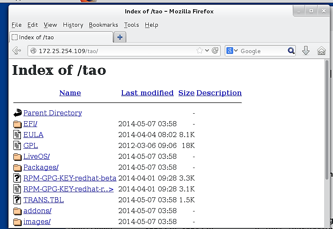Open the GPL file link
Screen dimensions: 333x229
point(31,145)
